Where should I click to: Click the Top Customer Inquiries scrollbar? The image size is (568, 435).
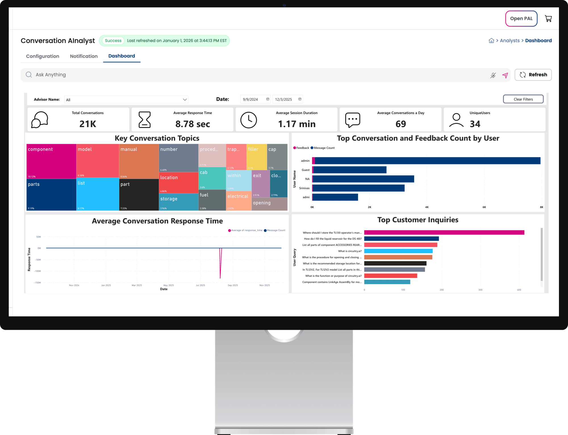(x=542, y=254)
